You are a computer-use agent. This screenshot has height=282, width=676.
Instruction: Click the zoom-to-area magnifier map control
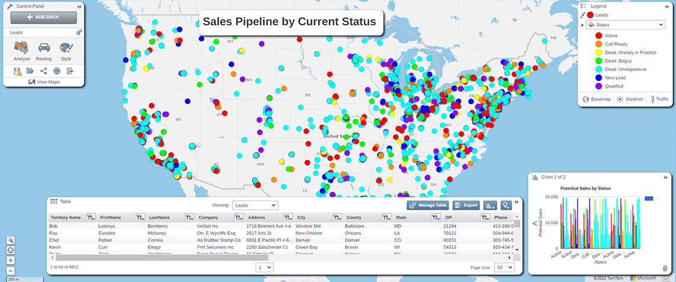pos(11,241)
